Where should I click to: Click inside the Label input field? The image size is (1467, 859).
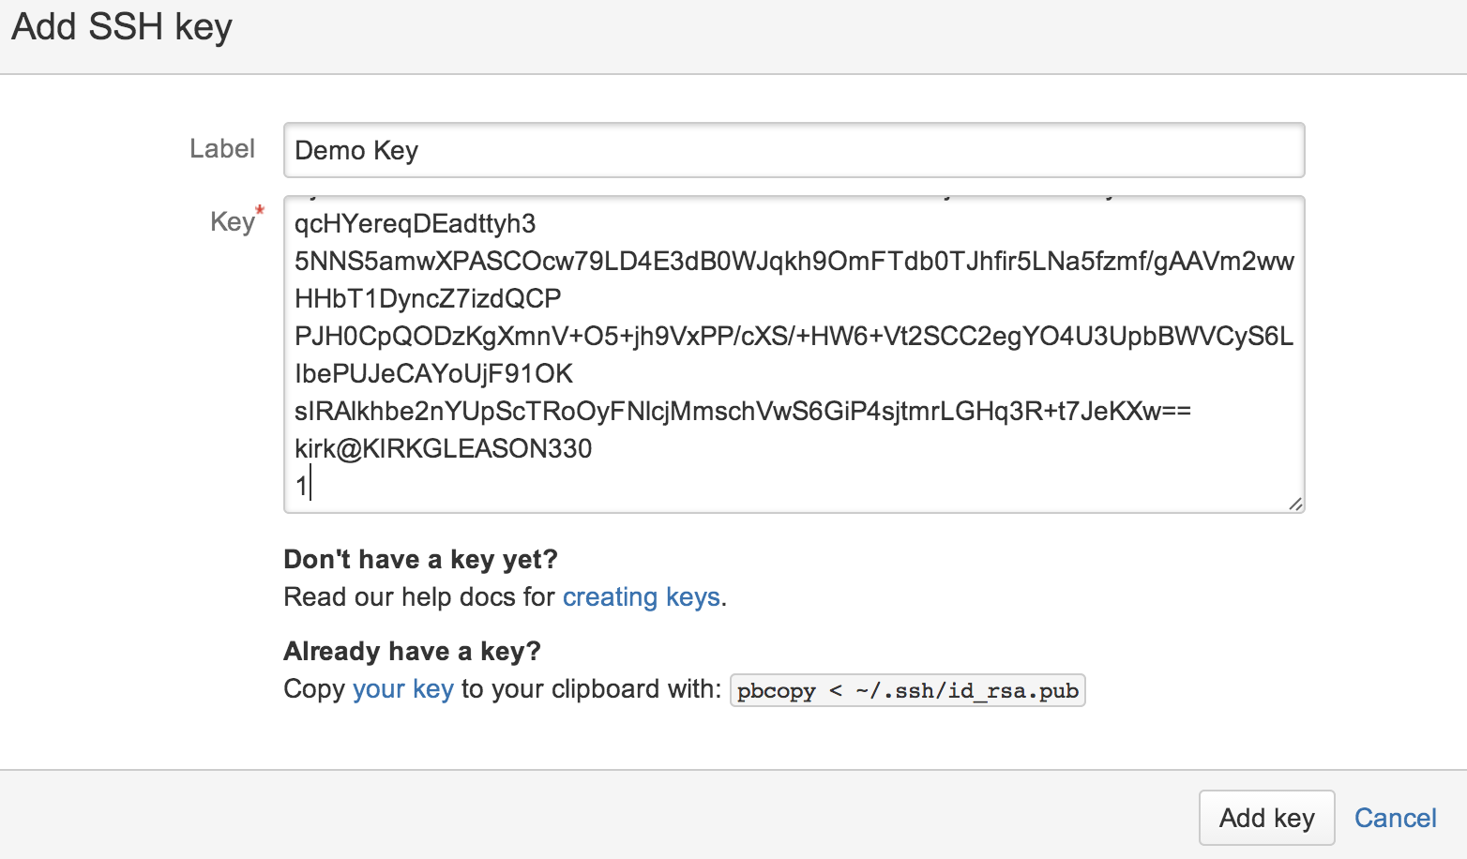coord(793,150)
